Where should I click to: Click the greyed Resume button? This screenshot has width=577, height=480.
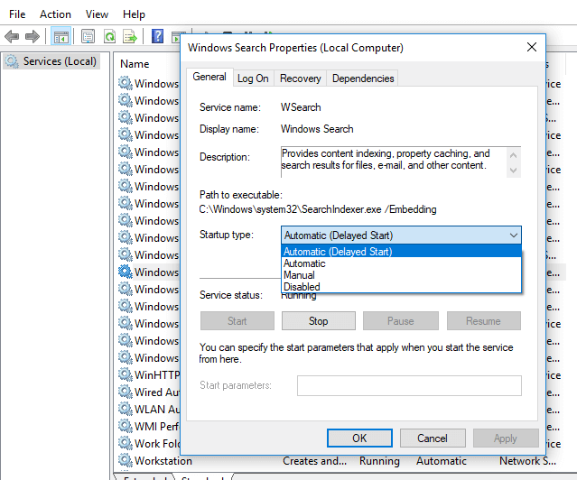[483, 321]
